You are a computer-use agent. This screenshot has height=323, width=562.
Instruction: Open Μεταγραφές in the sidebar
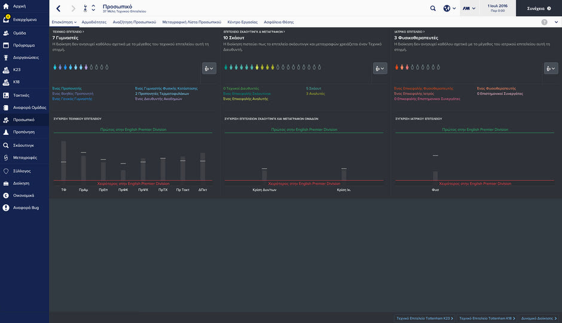click(25, 158)
